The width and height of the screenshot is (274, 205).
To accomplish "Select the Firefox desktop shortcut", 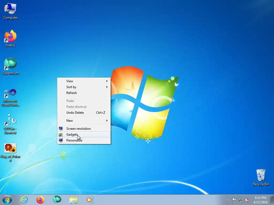I will click(10, 38).
